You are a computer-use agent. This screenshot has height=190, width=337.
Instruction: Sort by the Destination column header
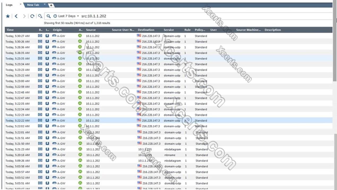click(146, 30)
